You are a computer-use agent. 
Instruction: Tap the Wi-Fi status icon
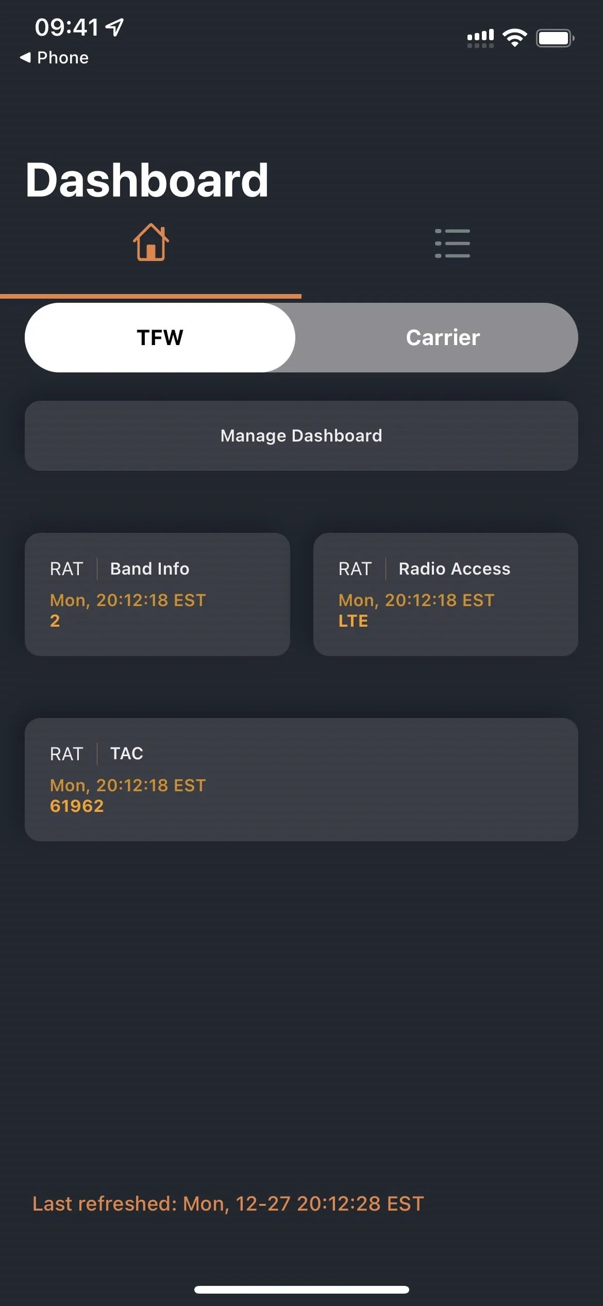coord(514,38)
